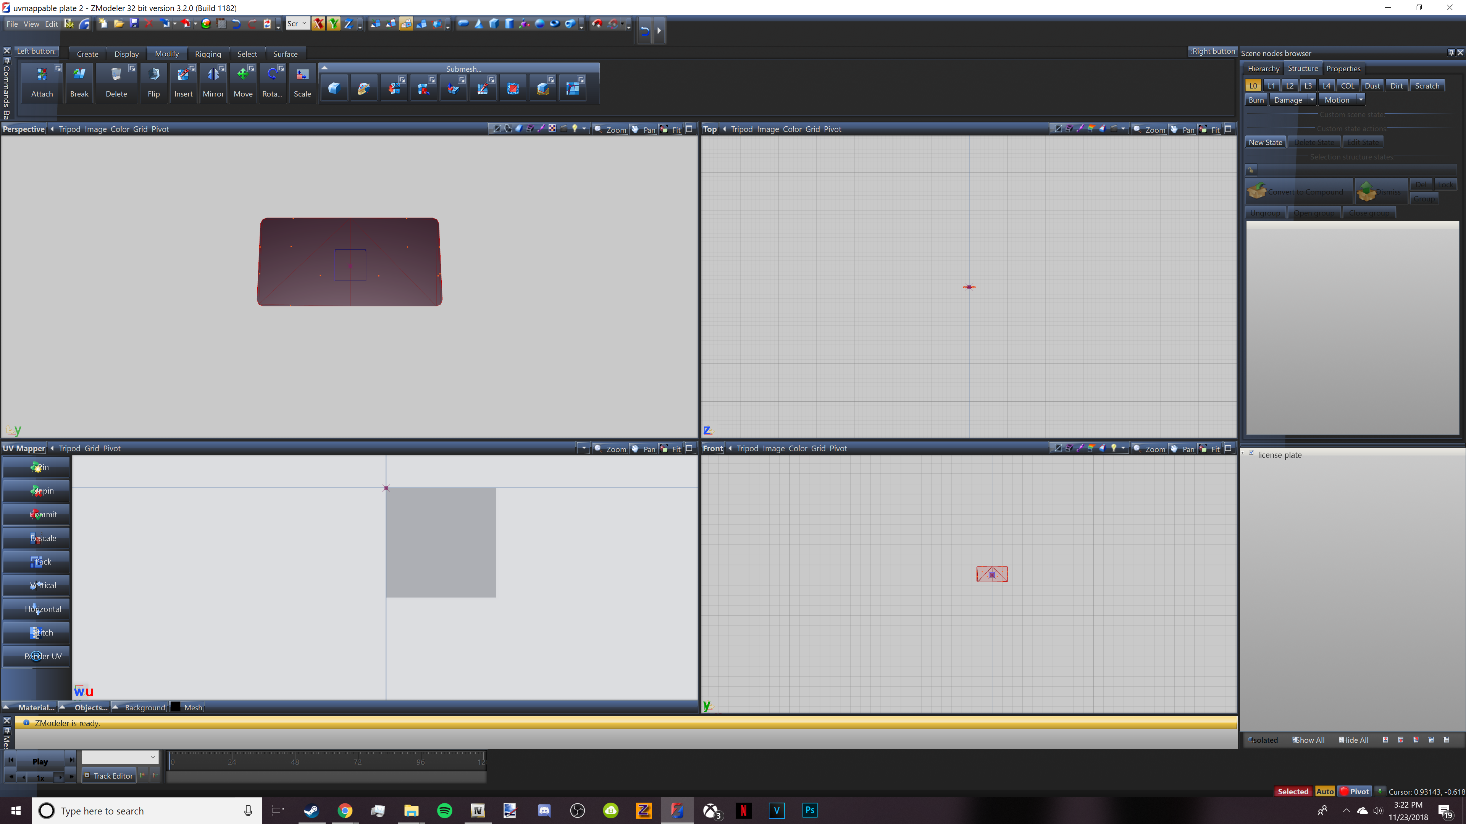Switch to the Rigging tab
The width and height of the screenshot is (1466, 824).
click(208, 53)
